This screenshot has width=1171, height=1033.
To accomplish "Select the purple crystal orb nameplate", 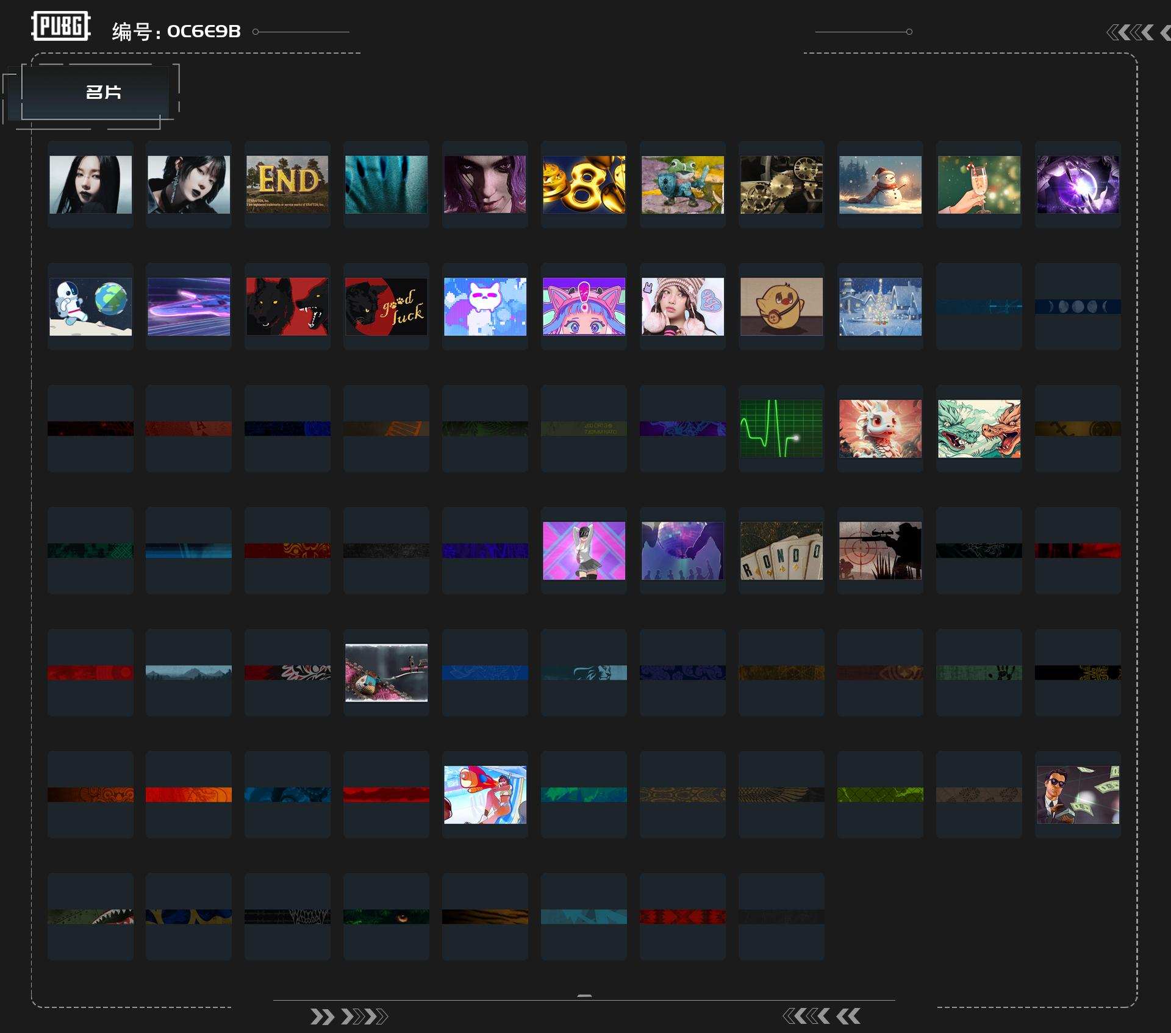I will 1078,184.
